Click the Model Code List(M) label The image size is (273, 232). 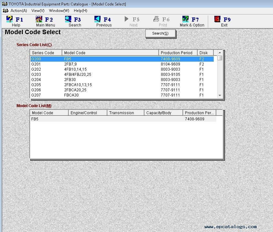point(34,106)
